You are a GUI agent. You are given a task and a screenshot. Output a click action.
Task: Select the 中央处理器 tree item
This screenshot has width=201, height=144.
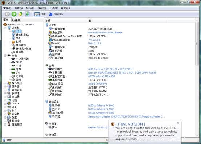(x=22, y=59)
